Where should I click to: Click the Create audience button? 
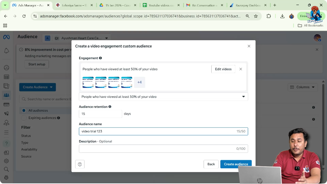pyautogui.click(x=236, y=164)
